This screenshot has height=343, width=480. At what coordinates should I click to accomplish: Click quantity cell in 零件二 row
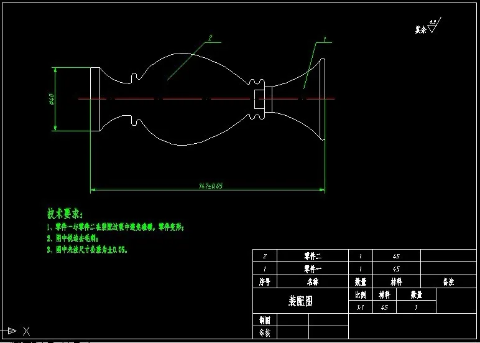coord(361,256)
